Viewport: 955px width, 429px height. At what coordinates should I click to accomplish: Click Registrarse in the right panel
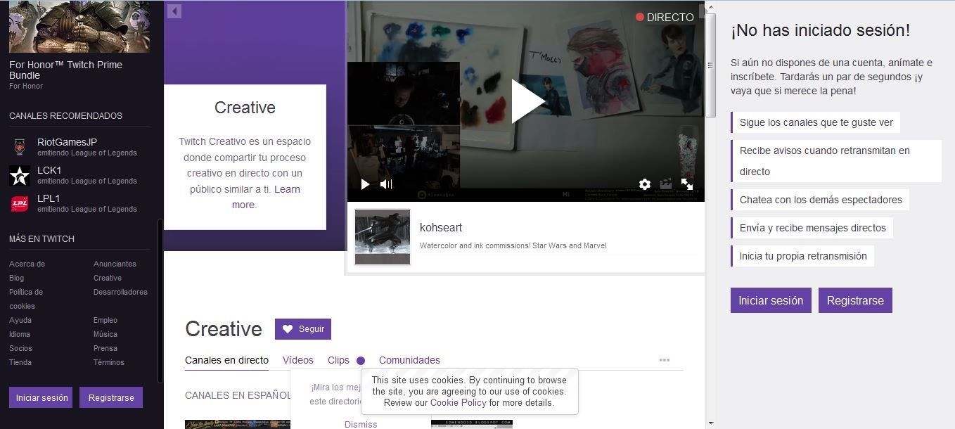pyautogui.click(x=855, y=300)
